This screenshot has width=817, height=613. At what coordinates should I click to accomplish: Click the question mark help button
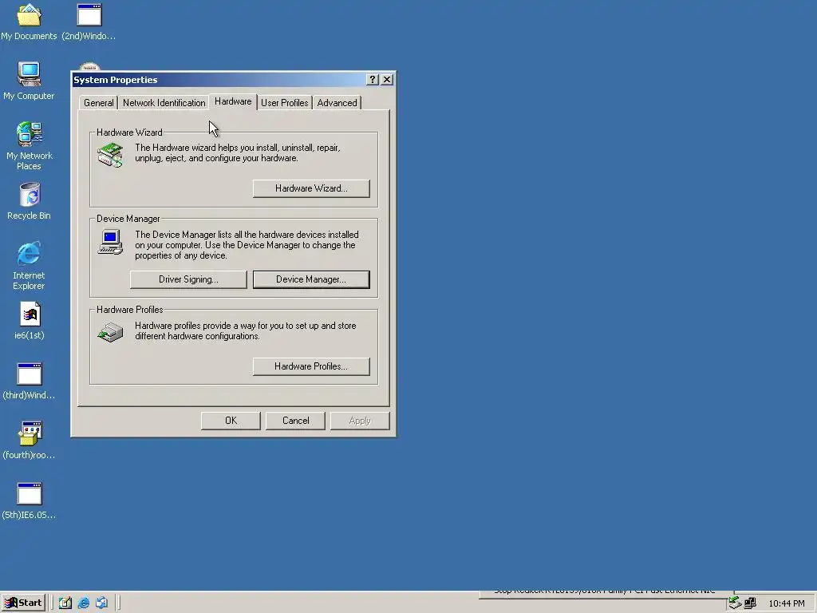pos(372,79)
